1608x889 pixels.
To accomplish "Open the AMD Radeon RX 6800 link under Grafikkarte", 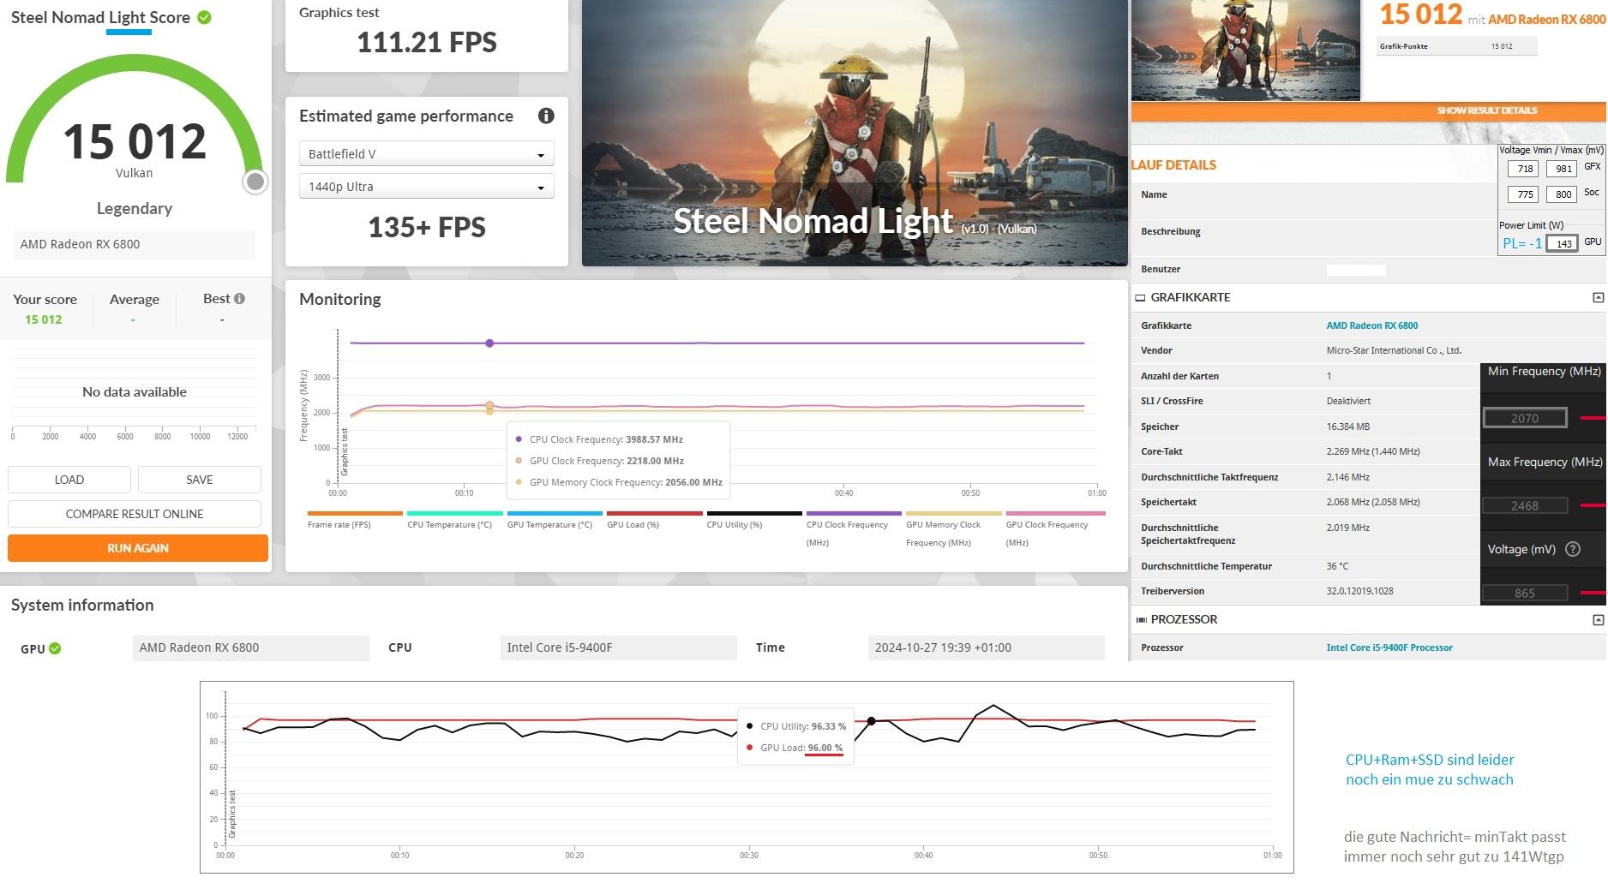I will [x=1371, y=325].
